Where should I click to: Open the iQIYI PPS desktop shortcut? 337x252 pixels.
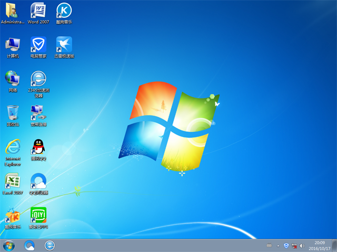pyautogui.click(x=38, y=215)
